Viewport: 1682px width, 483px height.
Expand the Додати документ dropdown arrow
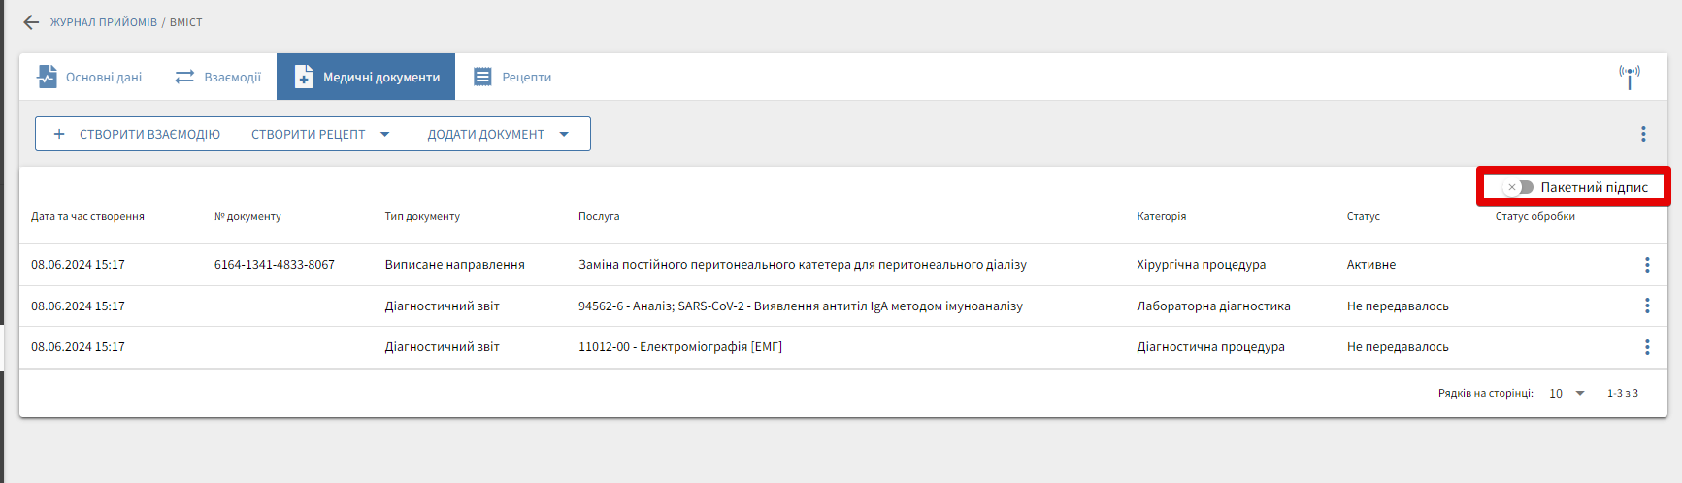coord(564,134)
